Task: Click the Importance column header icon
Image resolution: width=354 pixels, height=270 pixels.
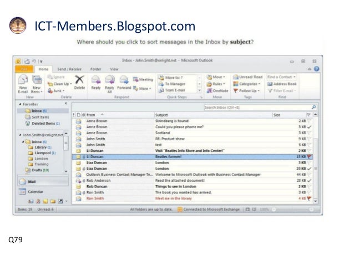Action: click(74, 115)
